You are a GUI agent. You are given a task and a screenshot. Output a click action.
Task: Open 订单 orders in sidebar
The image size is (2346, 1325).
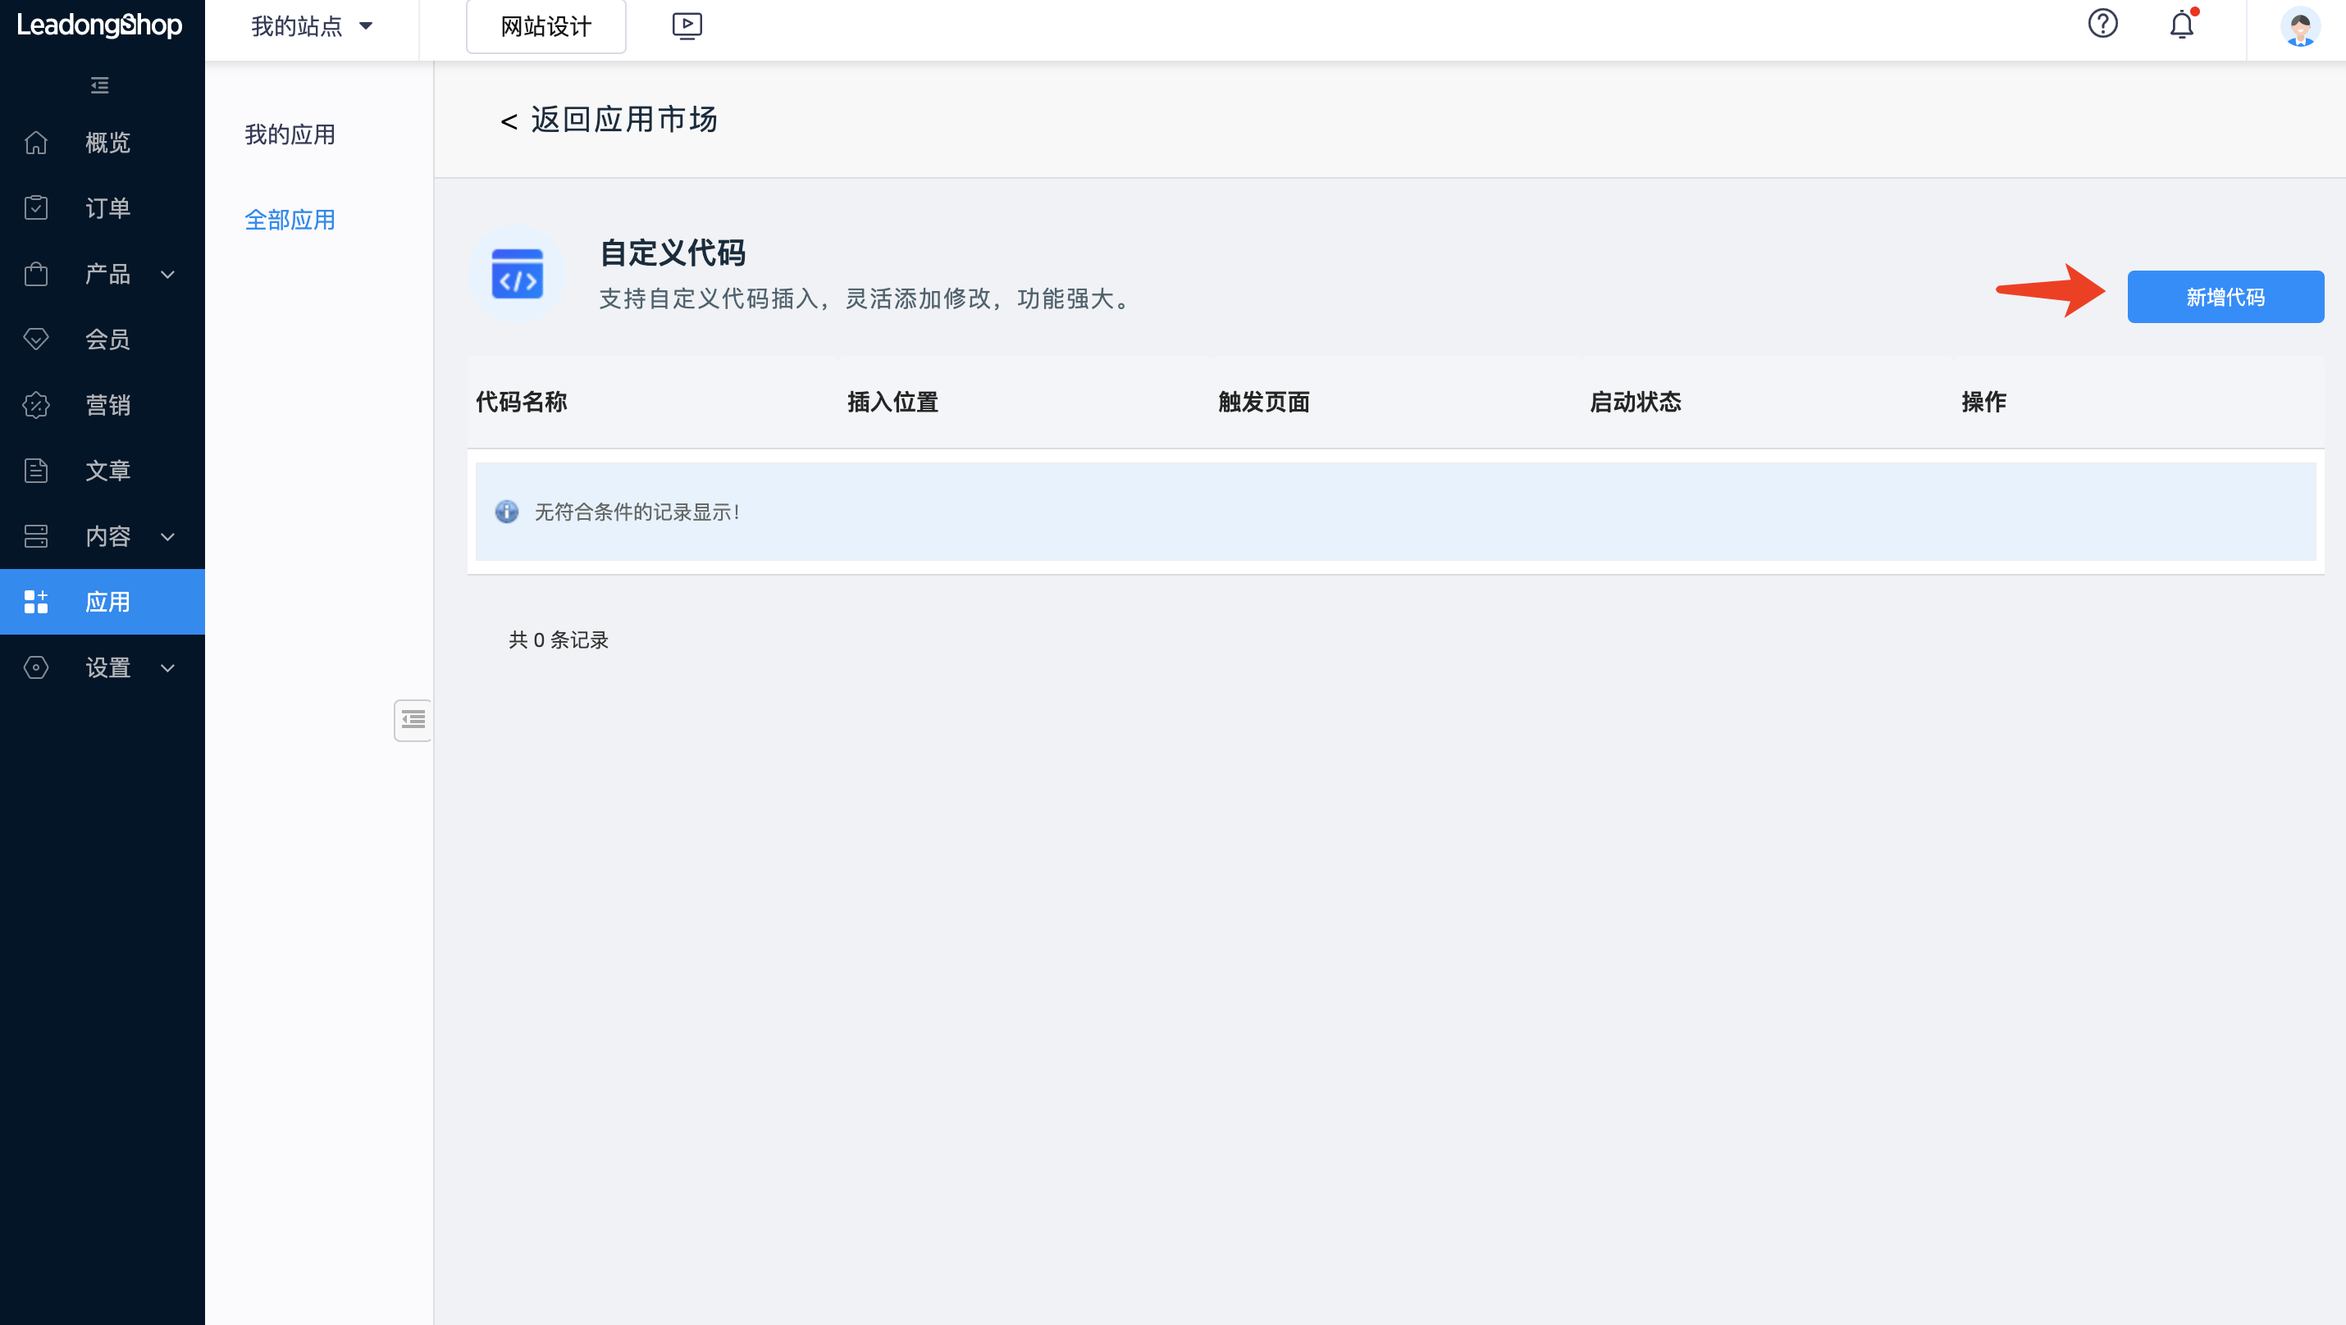coord(107,208)
